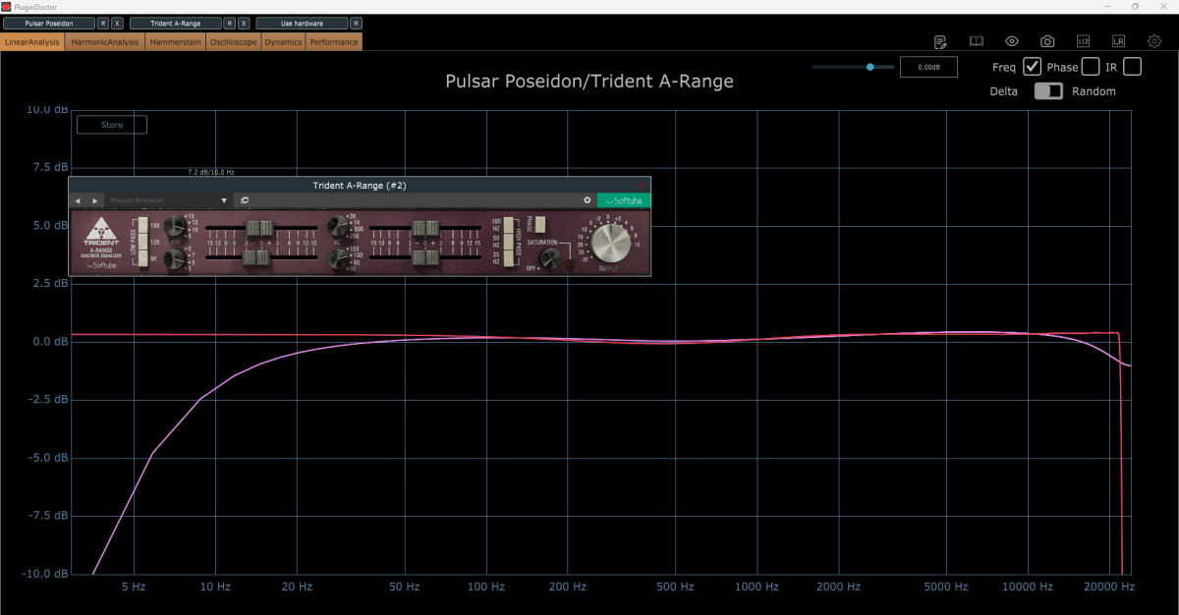Remove Pulsar Poseidon with X button
Viewport: 1179px width, 615px height.
coord(118,23)
